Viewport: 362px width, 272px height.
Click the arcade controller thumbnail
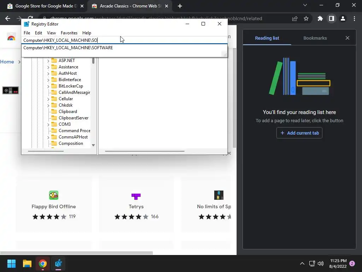[x=11, y=90]
